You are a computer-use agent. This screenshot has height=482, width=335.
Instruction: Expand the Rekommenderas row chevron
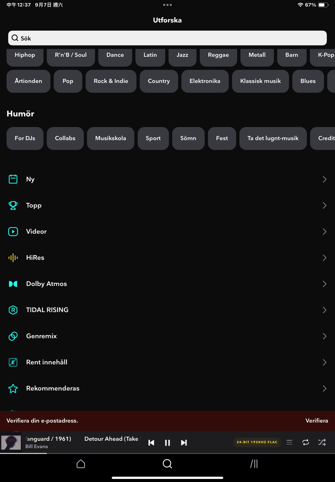pos(325,388)
